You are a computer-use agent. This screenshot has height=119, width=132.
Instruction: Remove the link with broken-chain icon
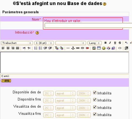coord(83,48)
